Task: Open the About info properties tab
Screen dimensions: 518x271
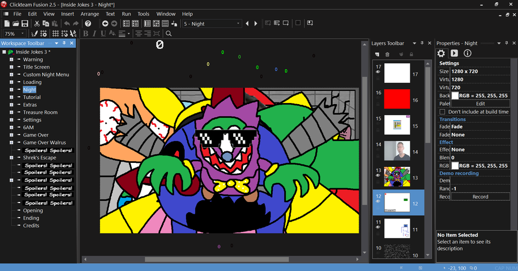Action: pos(467,53)
